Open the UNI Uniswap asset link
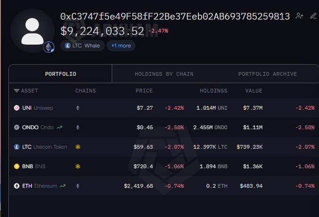Screen dimensions: 319x217 (x=38, y=108)
